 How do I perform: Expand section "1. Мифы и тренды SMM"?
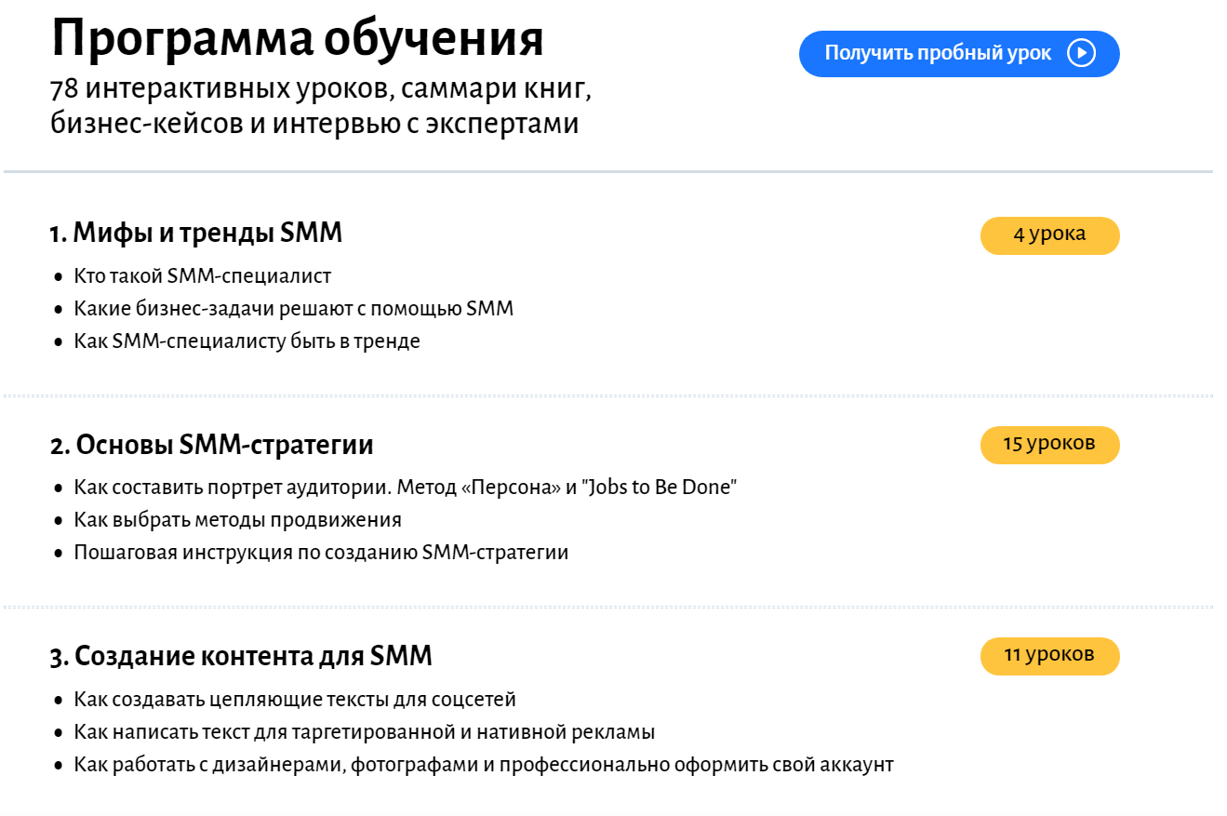[x=196, y=234]
